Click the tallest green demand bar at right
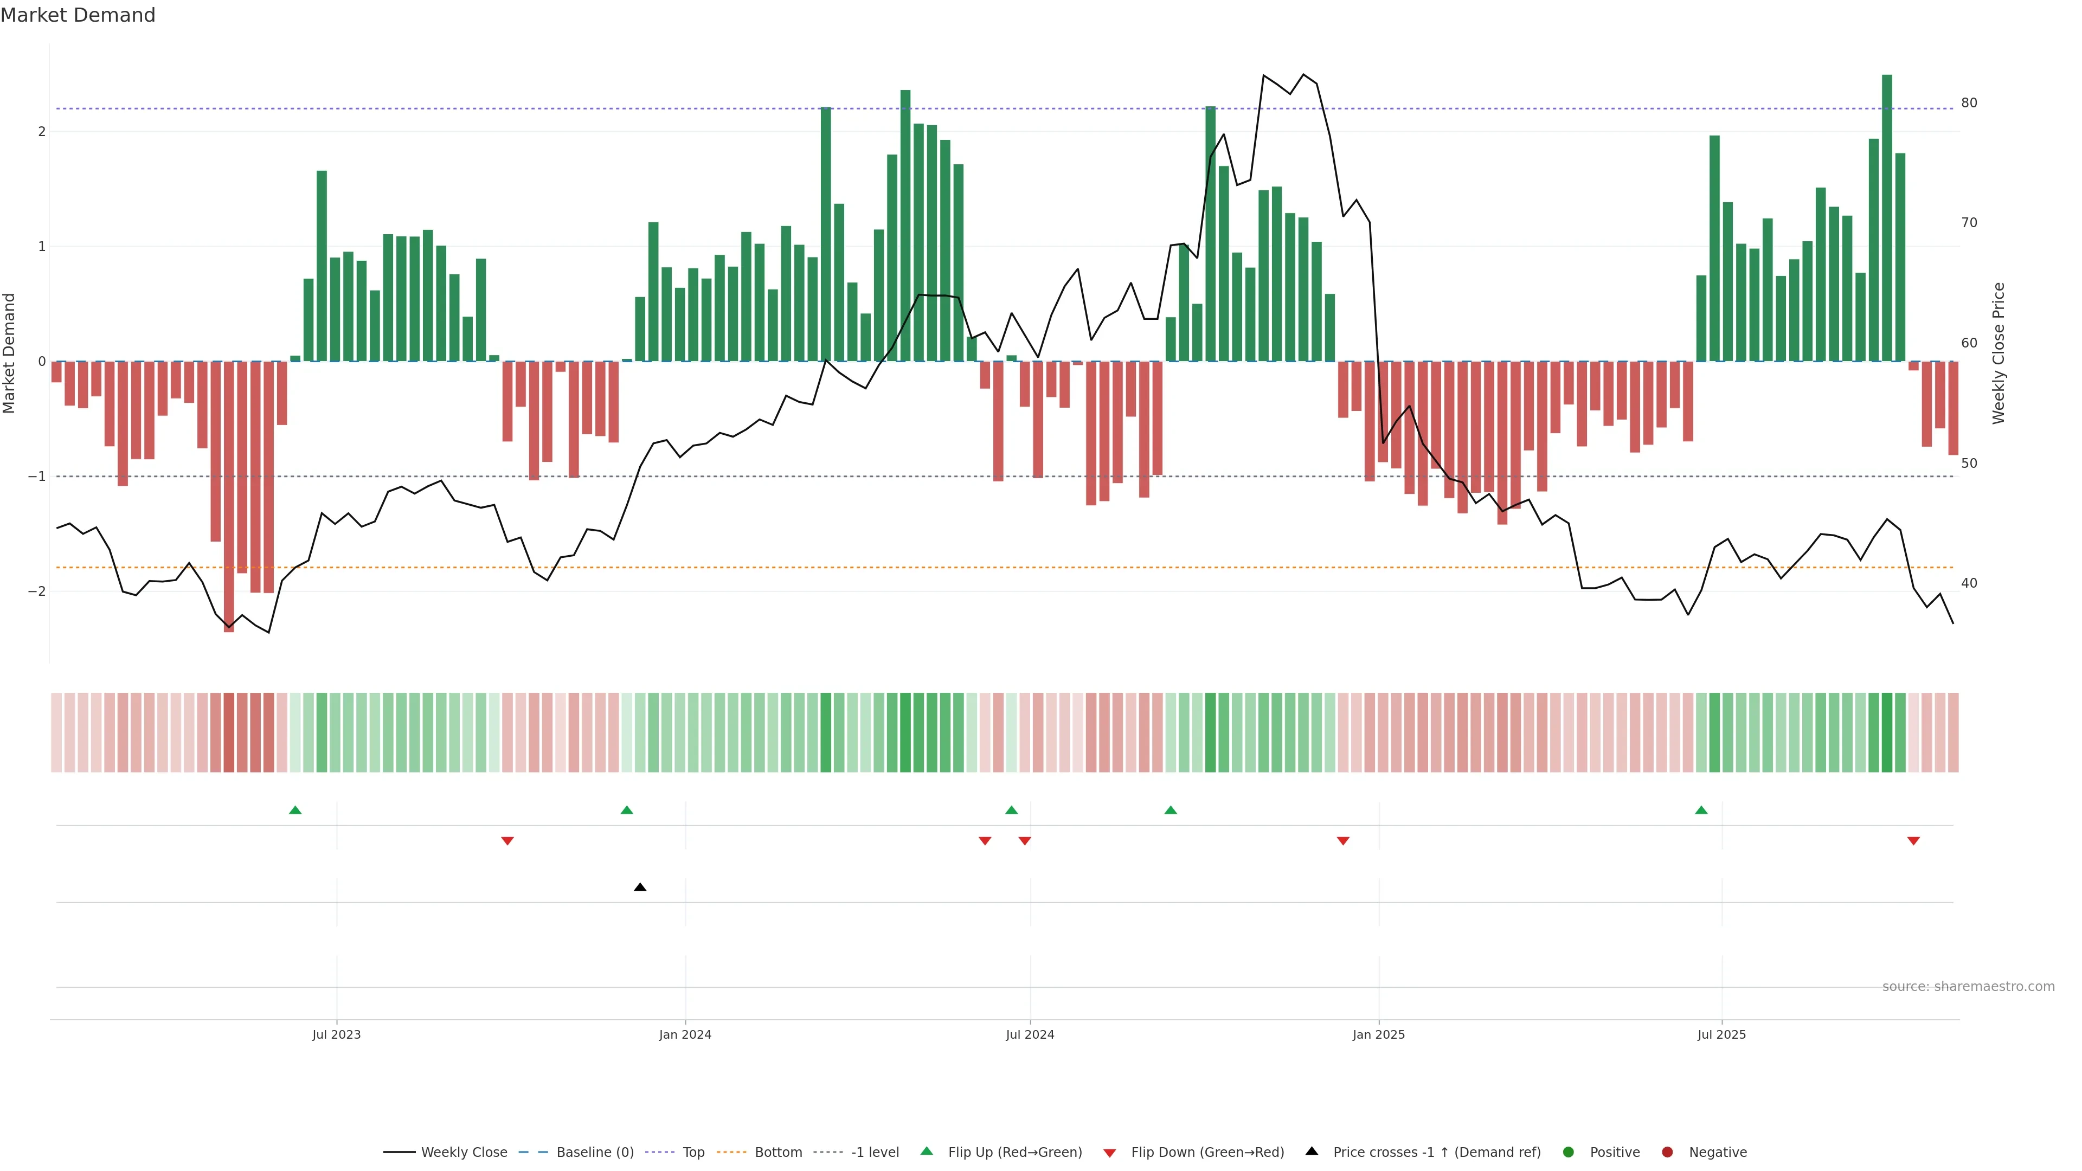This screenshot has height=1171, width=2082. click(1886, 218)
